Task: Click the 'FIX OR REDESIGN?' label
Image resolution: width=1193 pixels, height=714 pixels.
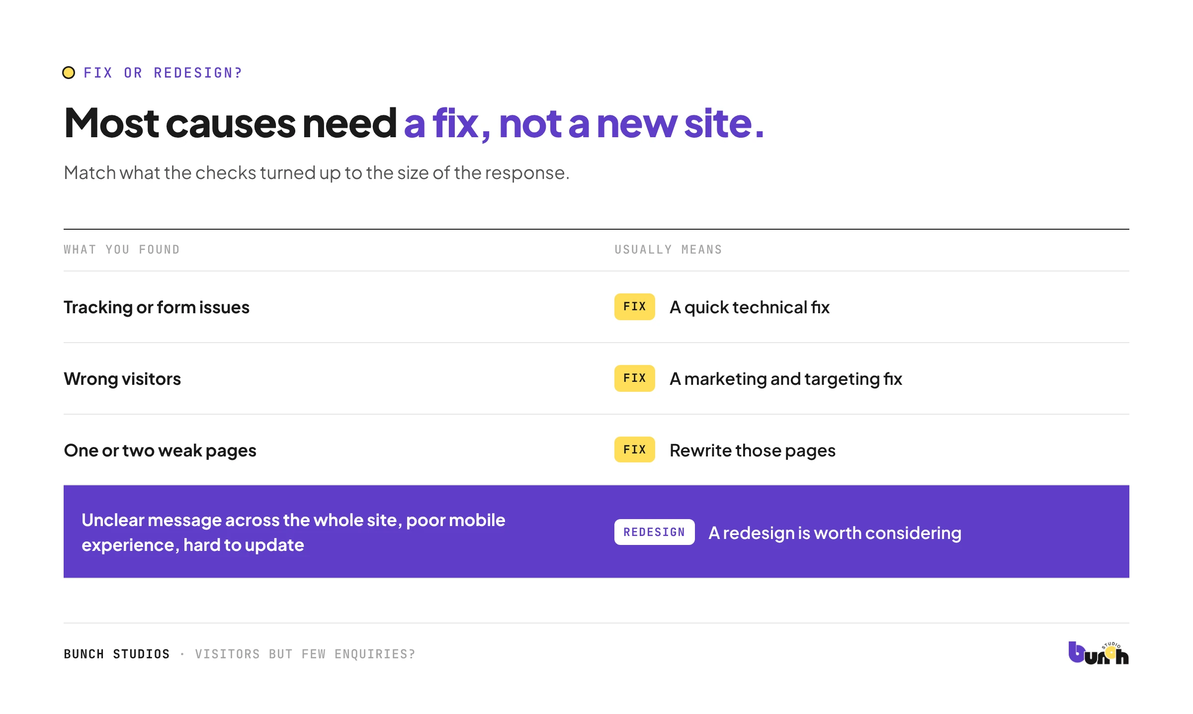Action: (163, 73)
